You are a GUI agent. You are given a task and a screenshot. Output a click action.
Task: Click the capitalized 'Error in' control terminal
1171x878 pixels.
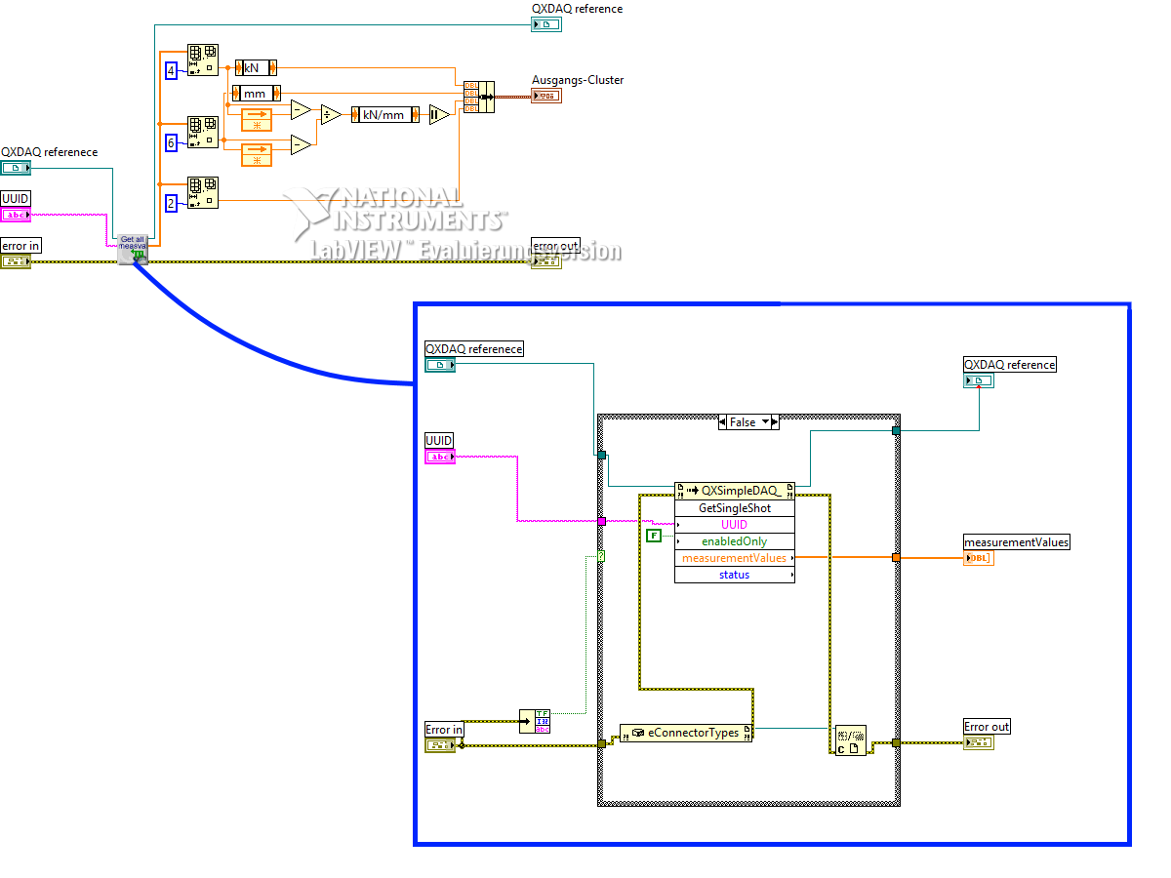coord(440,745)
